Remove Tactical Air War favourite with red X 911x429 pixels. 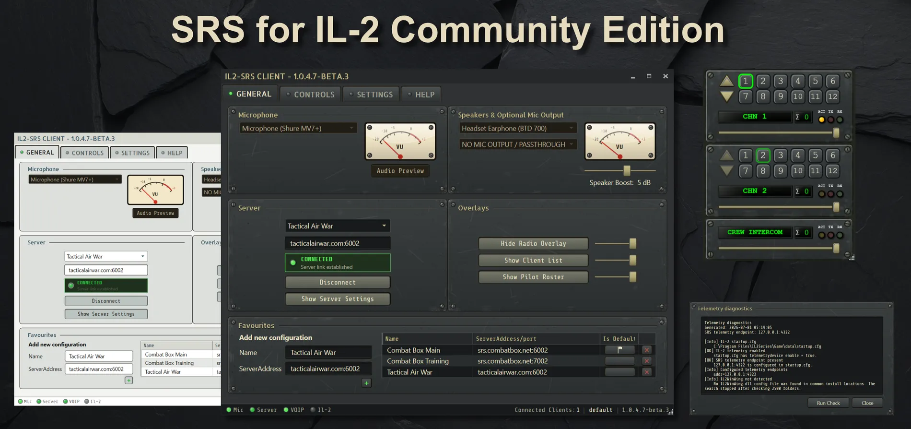pyautogui.click(x=647, y=372)
